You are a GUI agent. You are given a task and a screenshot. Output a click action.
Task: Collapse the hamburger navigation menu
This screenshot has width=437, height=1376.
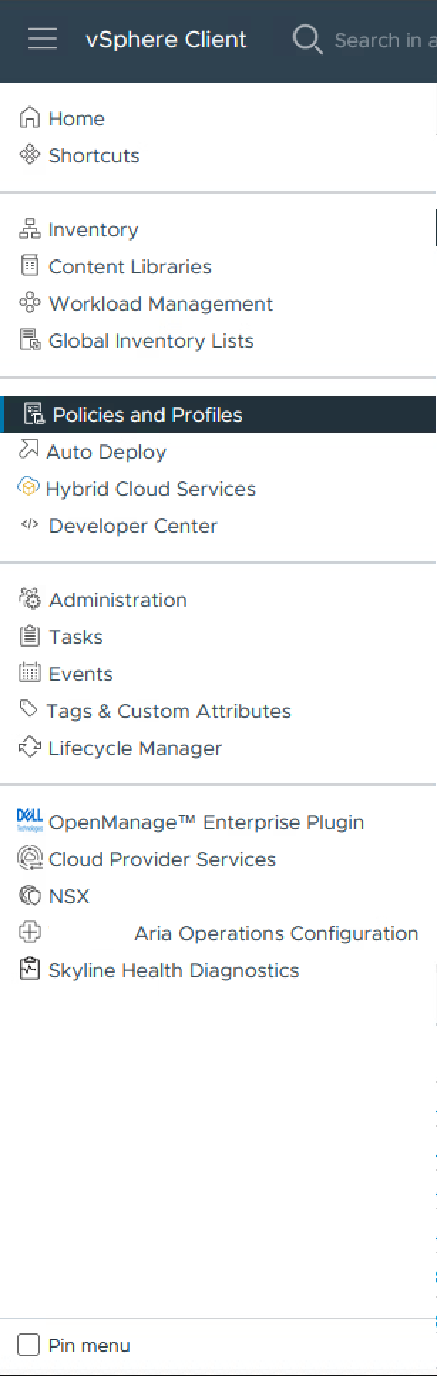click(42, 39)
